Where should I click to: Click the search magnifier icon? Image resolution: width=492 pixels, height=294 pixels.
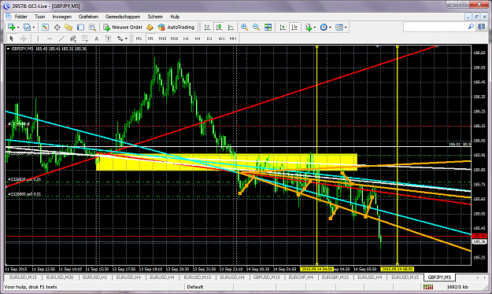(471, 27)
